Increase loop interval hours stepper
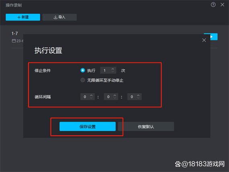Image resolution: width=229 pixels, height=172 pixels. point(91,95)
